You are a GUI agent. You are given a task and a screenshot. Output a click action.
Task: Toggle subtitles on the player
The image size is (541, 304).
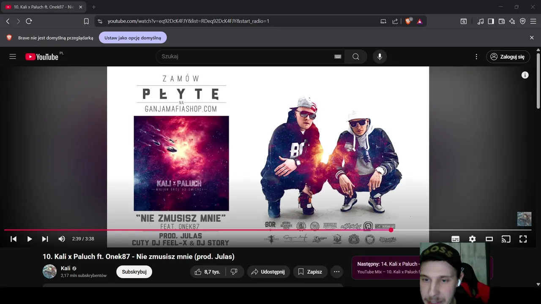(x=455, y=239)
